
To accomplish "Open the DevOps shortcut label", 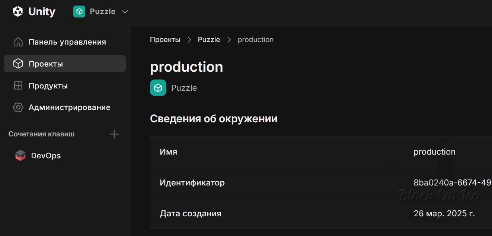I will (x=46, y=156).
